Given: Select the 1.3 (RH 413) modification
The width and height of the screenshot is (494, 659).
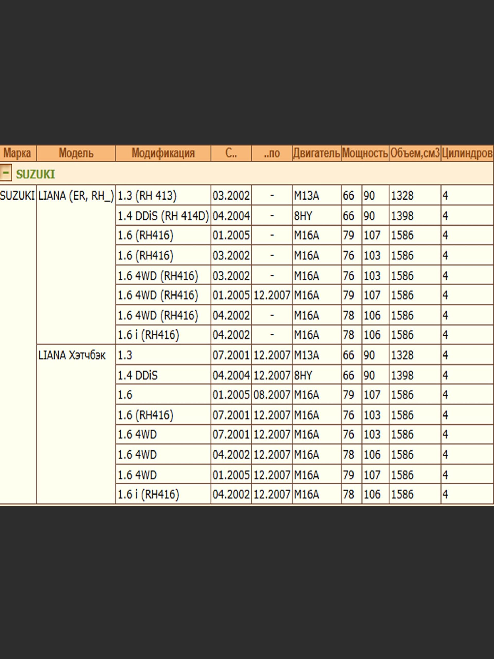Looking at the screenshot, I should pos(147,196).
